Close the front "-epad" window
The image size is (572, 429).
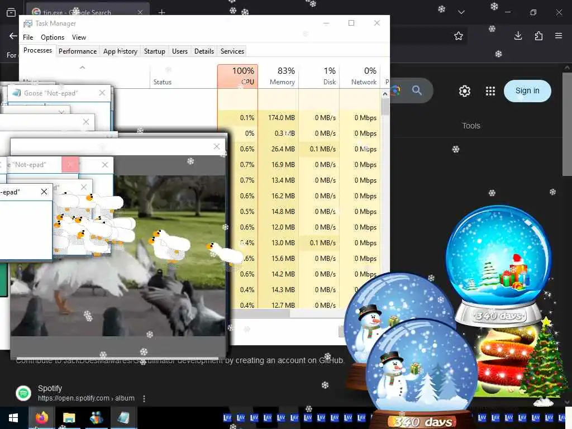[44, 192]
